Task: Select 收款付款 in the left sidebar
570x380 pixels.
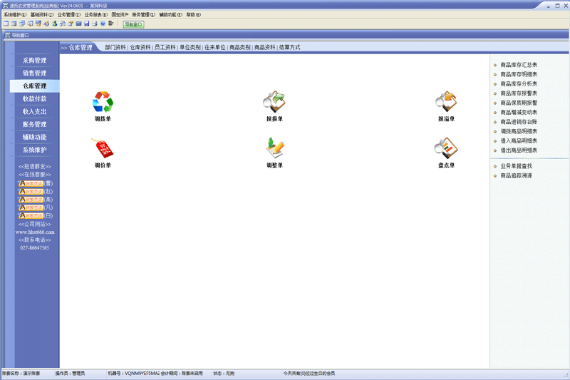Action: click(x=34, y=98)
